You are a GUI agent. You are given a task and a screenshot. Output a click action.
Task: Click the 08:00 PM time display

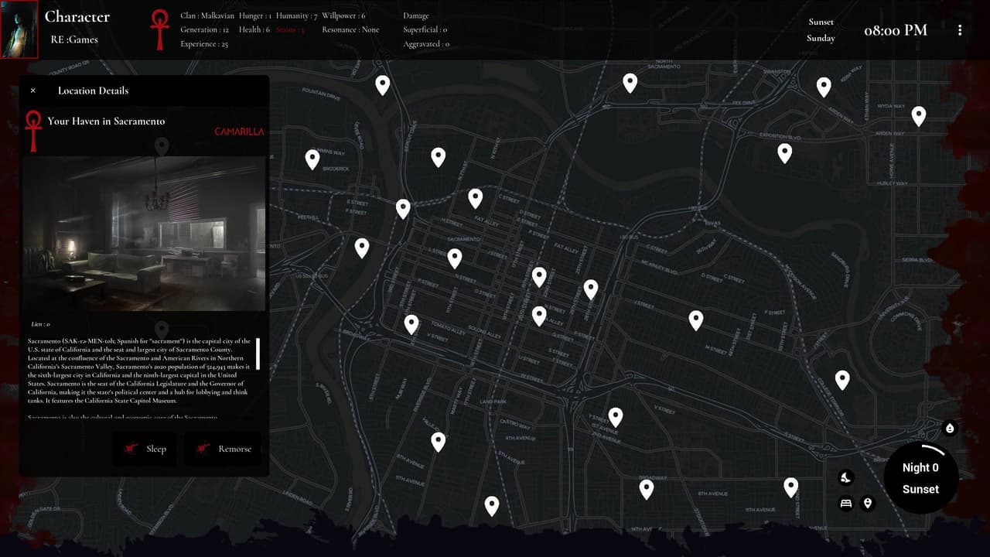(896, 30)
